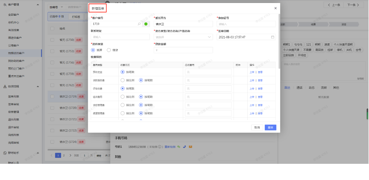
Task: Select 按笔数 for the 渠道管理费 row
Action: click(x=141, y=113)
